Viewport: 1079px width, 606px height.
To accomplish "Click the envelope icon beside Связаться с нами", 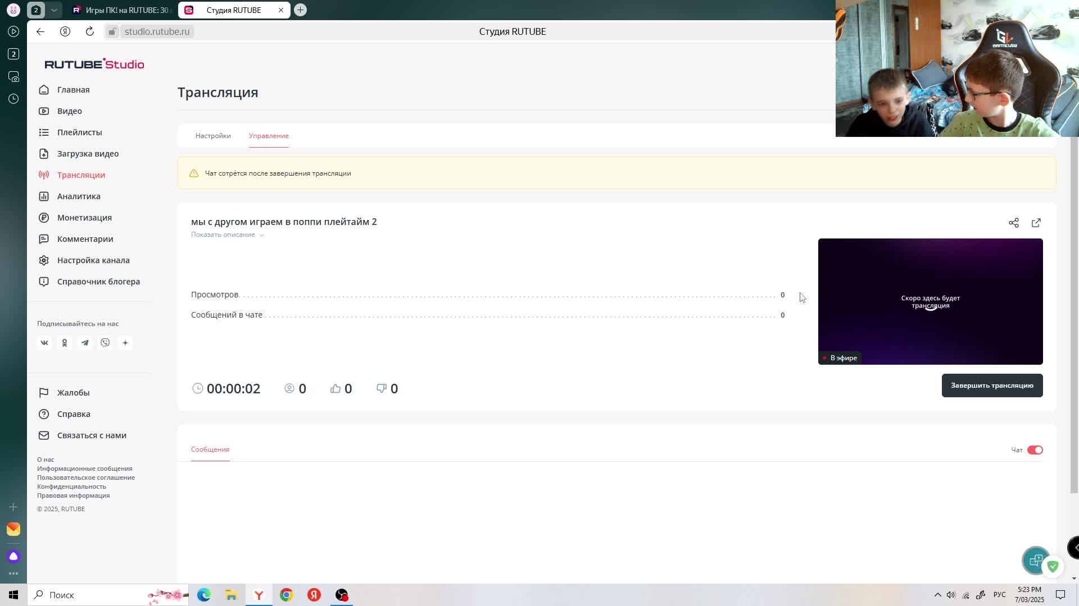I will pyautogui.click(x=44, y=435).
